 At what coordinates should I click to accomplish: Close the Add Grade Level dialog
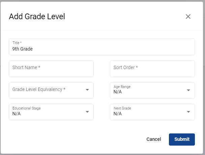coord(188,17)
